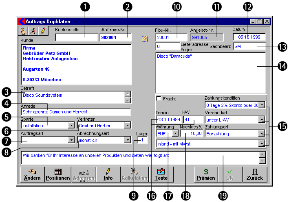Click the Prämien dollar button

(x=206, y=174)
